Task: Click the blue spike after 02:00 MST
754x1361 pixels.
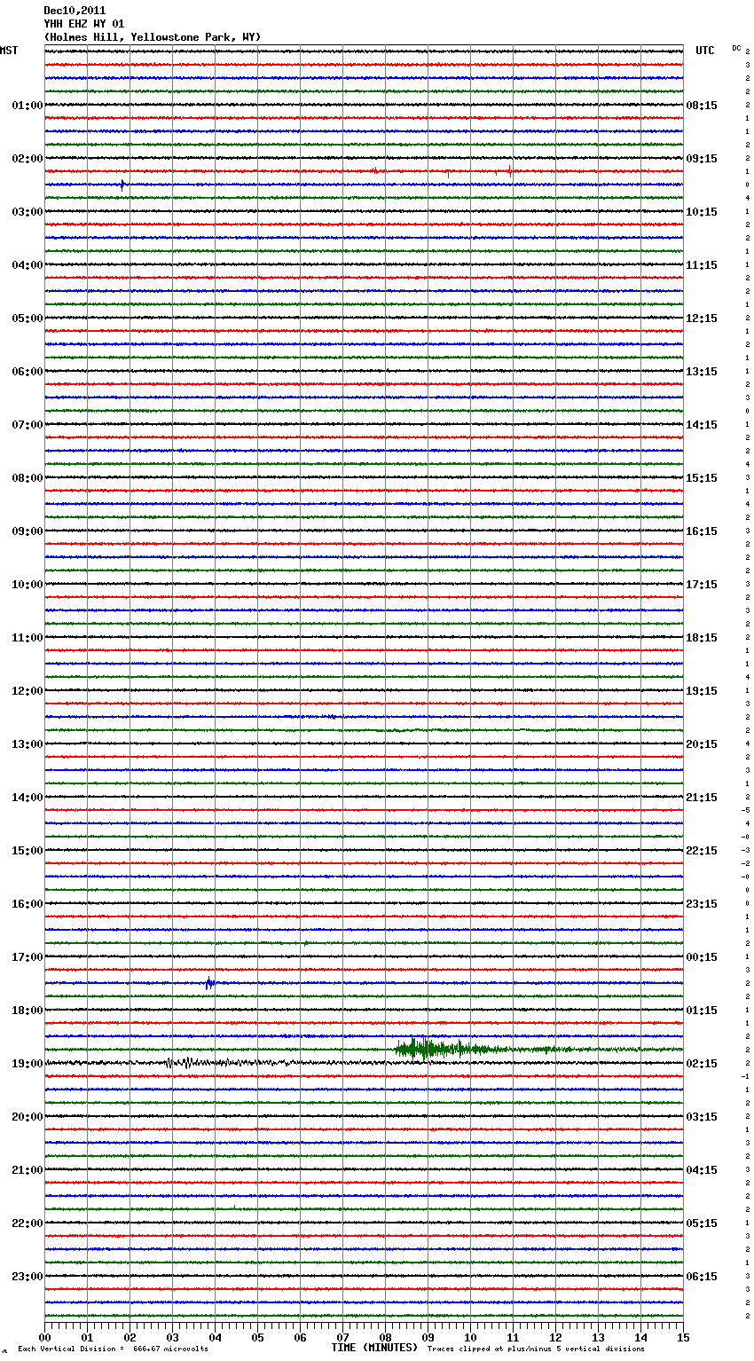Action: click(122, 185)
